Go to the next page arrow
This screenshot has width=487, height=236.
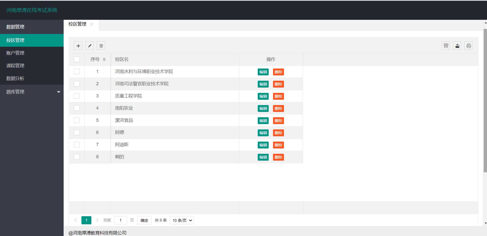(x=97, y=220)
